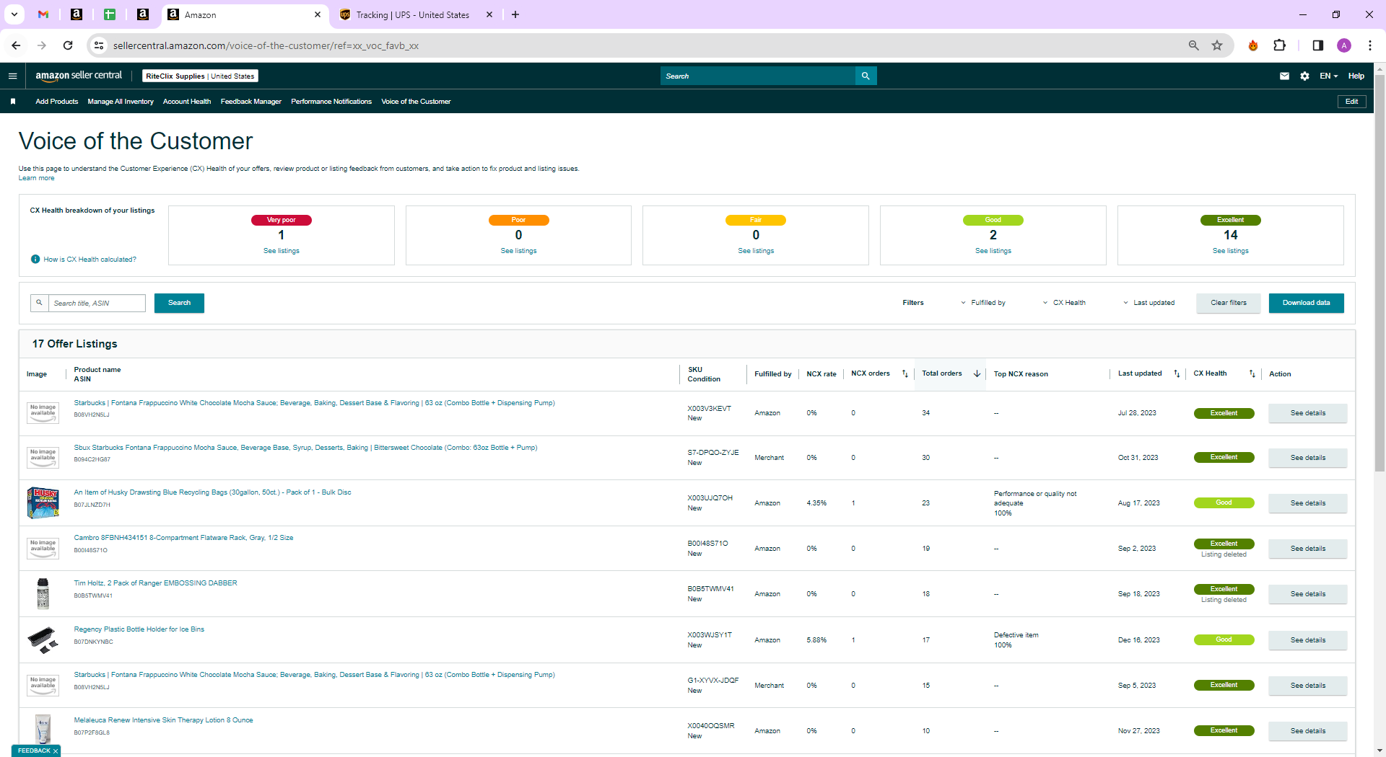Switch to the pinned Gmail tab
Screen dimensions: 1386x757
[43, 14]
